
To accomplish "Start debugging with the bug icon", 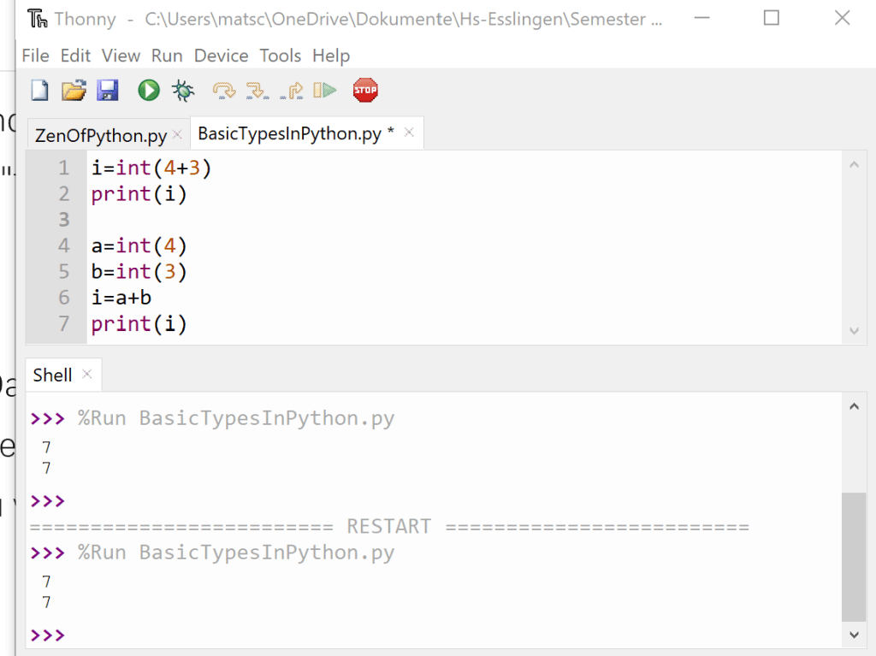I will pos(183,90).
